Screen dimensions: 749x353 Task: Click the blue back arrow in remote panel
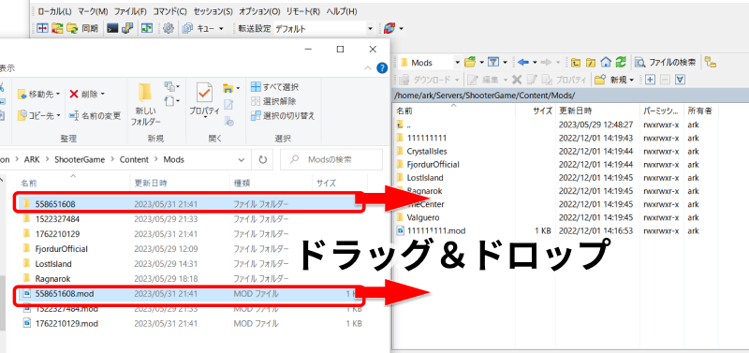(523, 62)
